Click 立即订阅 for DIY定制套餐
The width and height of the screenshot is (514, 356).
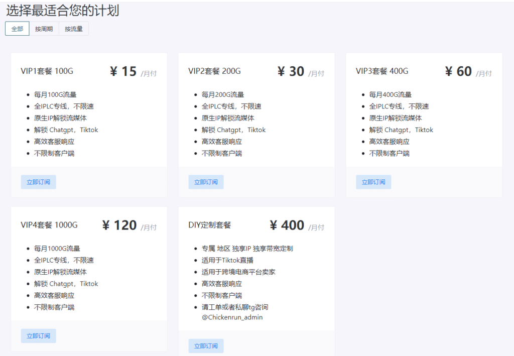coord(206,346)
